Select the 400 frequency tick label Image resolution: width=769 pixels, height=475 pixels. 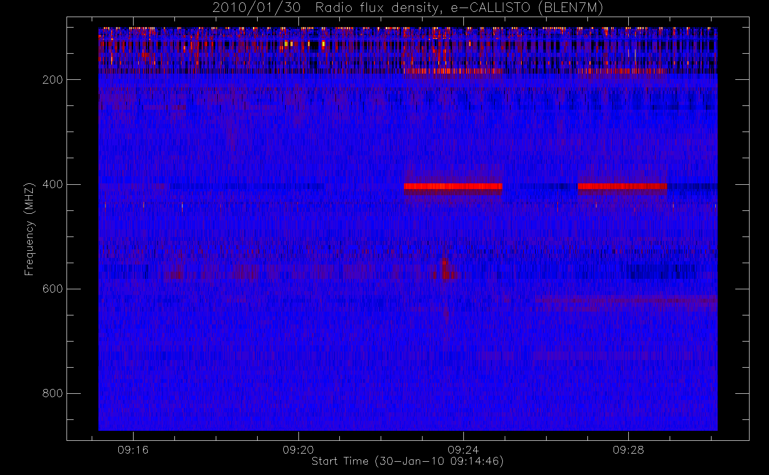pyautogui.click(x=53, y=184)
